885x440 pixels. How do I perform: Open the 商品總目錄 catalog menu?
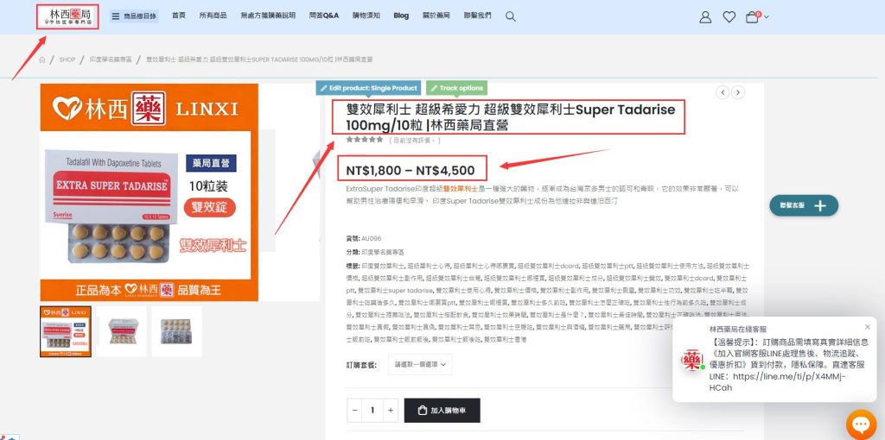pos(134,16)
